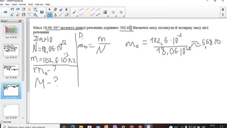Redo the last action

18,10
